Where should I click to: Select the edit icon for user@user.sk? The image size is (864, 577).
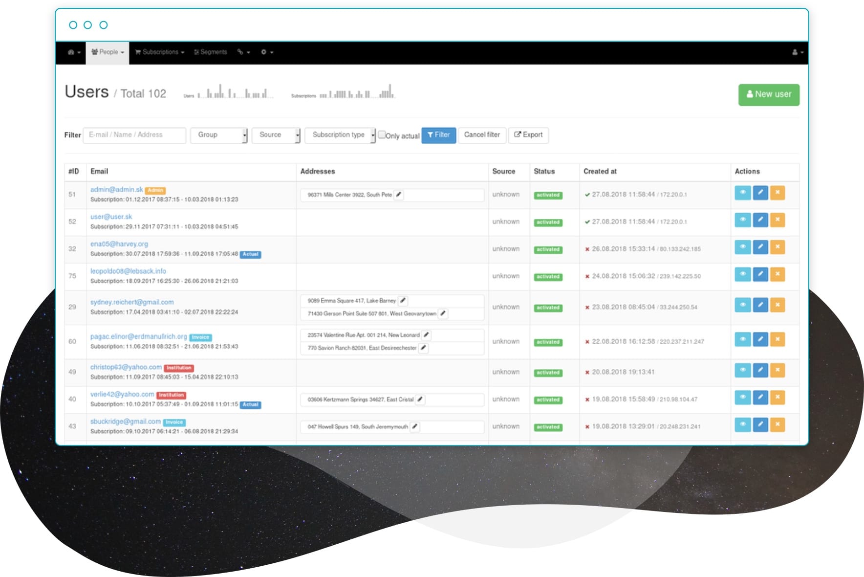coord(760,221)
